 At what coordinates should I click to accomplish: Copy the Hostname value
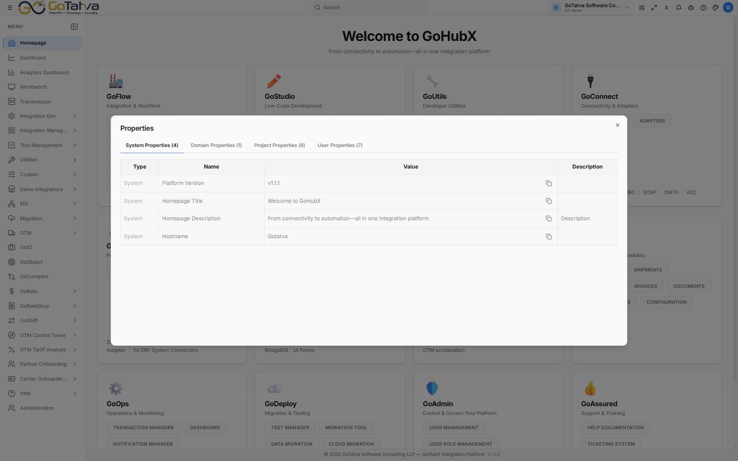click(x=548, y=237)
